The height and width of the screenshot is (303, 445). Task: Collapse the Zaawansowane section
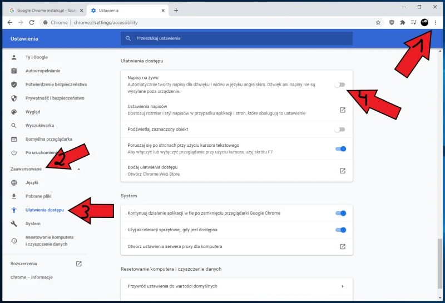click(78, 169)
